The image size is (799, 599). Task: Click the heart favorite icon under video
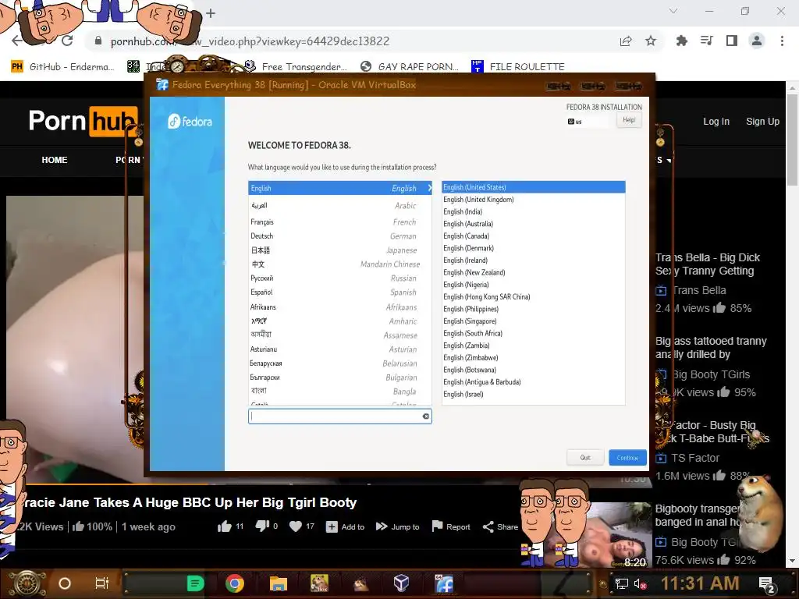click(x=296, y=526)
